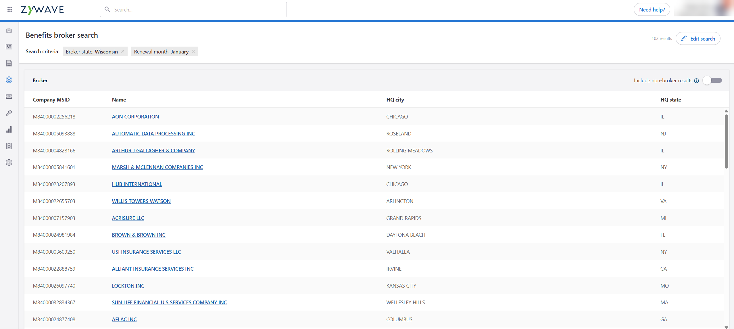Open the dollar bill sidebar icon
The width and height of the screenshot is (734, 329).
(x=9, y=96)
